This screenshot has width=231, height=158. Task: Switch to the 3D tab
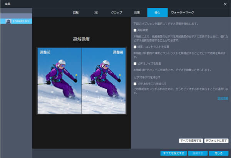click(96, 13)
